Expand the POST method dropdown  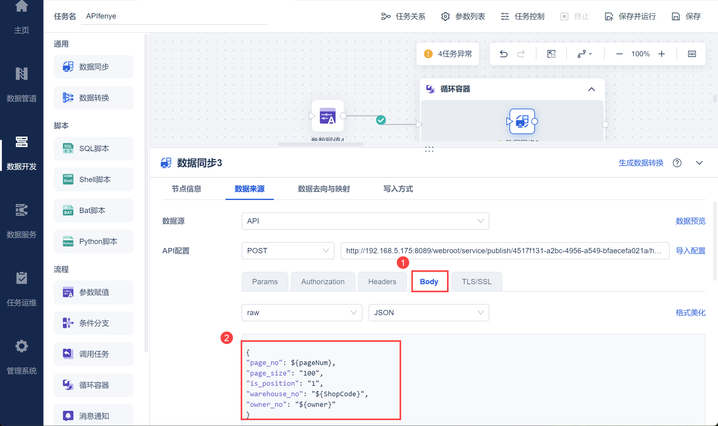(287, 251)
